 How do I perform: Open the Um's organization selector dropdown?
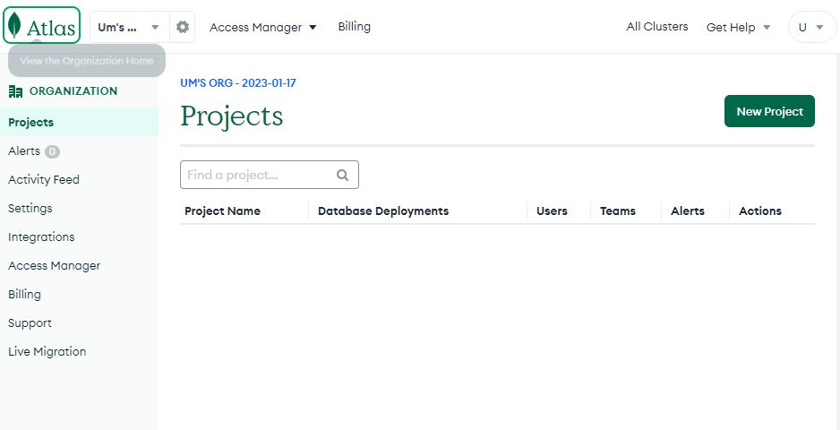coord(130,27)
